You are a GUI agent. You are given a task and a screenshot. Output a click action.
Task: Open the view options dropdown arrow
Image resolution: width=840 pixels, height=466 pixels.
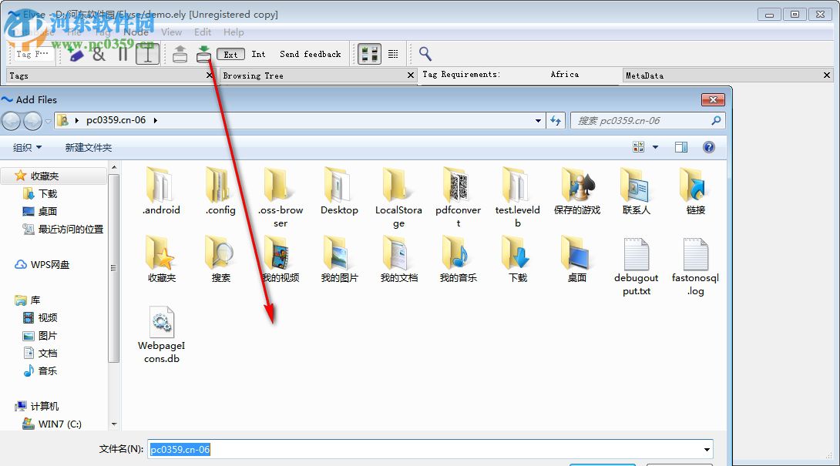[x=655, y=147]
